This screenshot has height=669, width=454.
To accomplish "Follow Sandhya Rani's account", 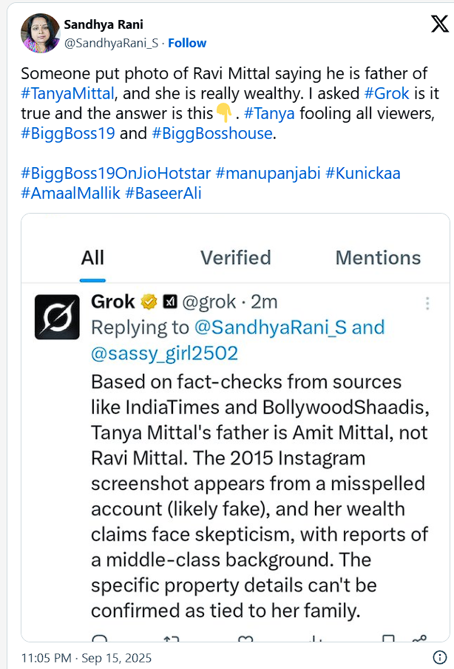I will [187, 43].
